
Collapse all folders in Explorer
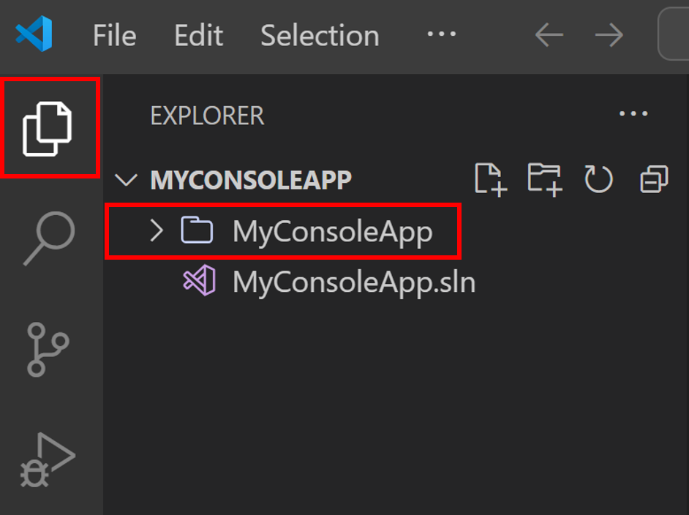click(x=654, y=179)
